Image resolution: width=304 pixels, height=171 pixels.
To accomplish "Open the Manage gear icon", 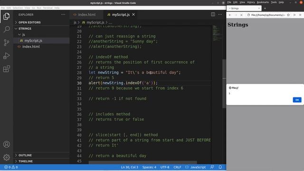I will click(6, 157).
